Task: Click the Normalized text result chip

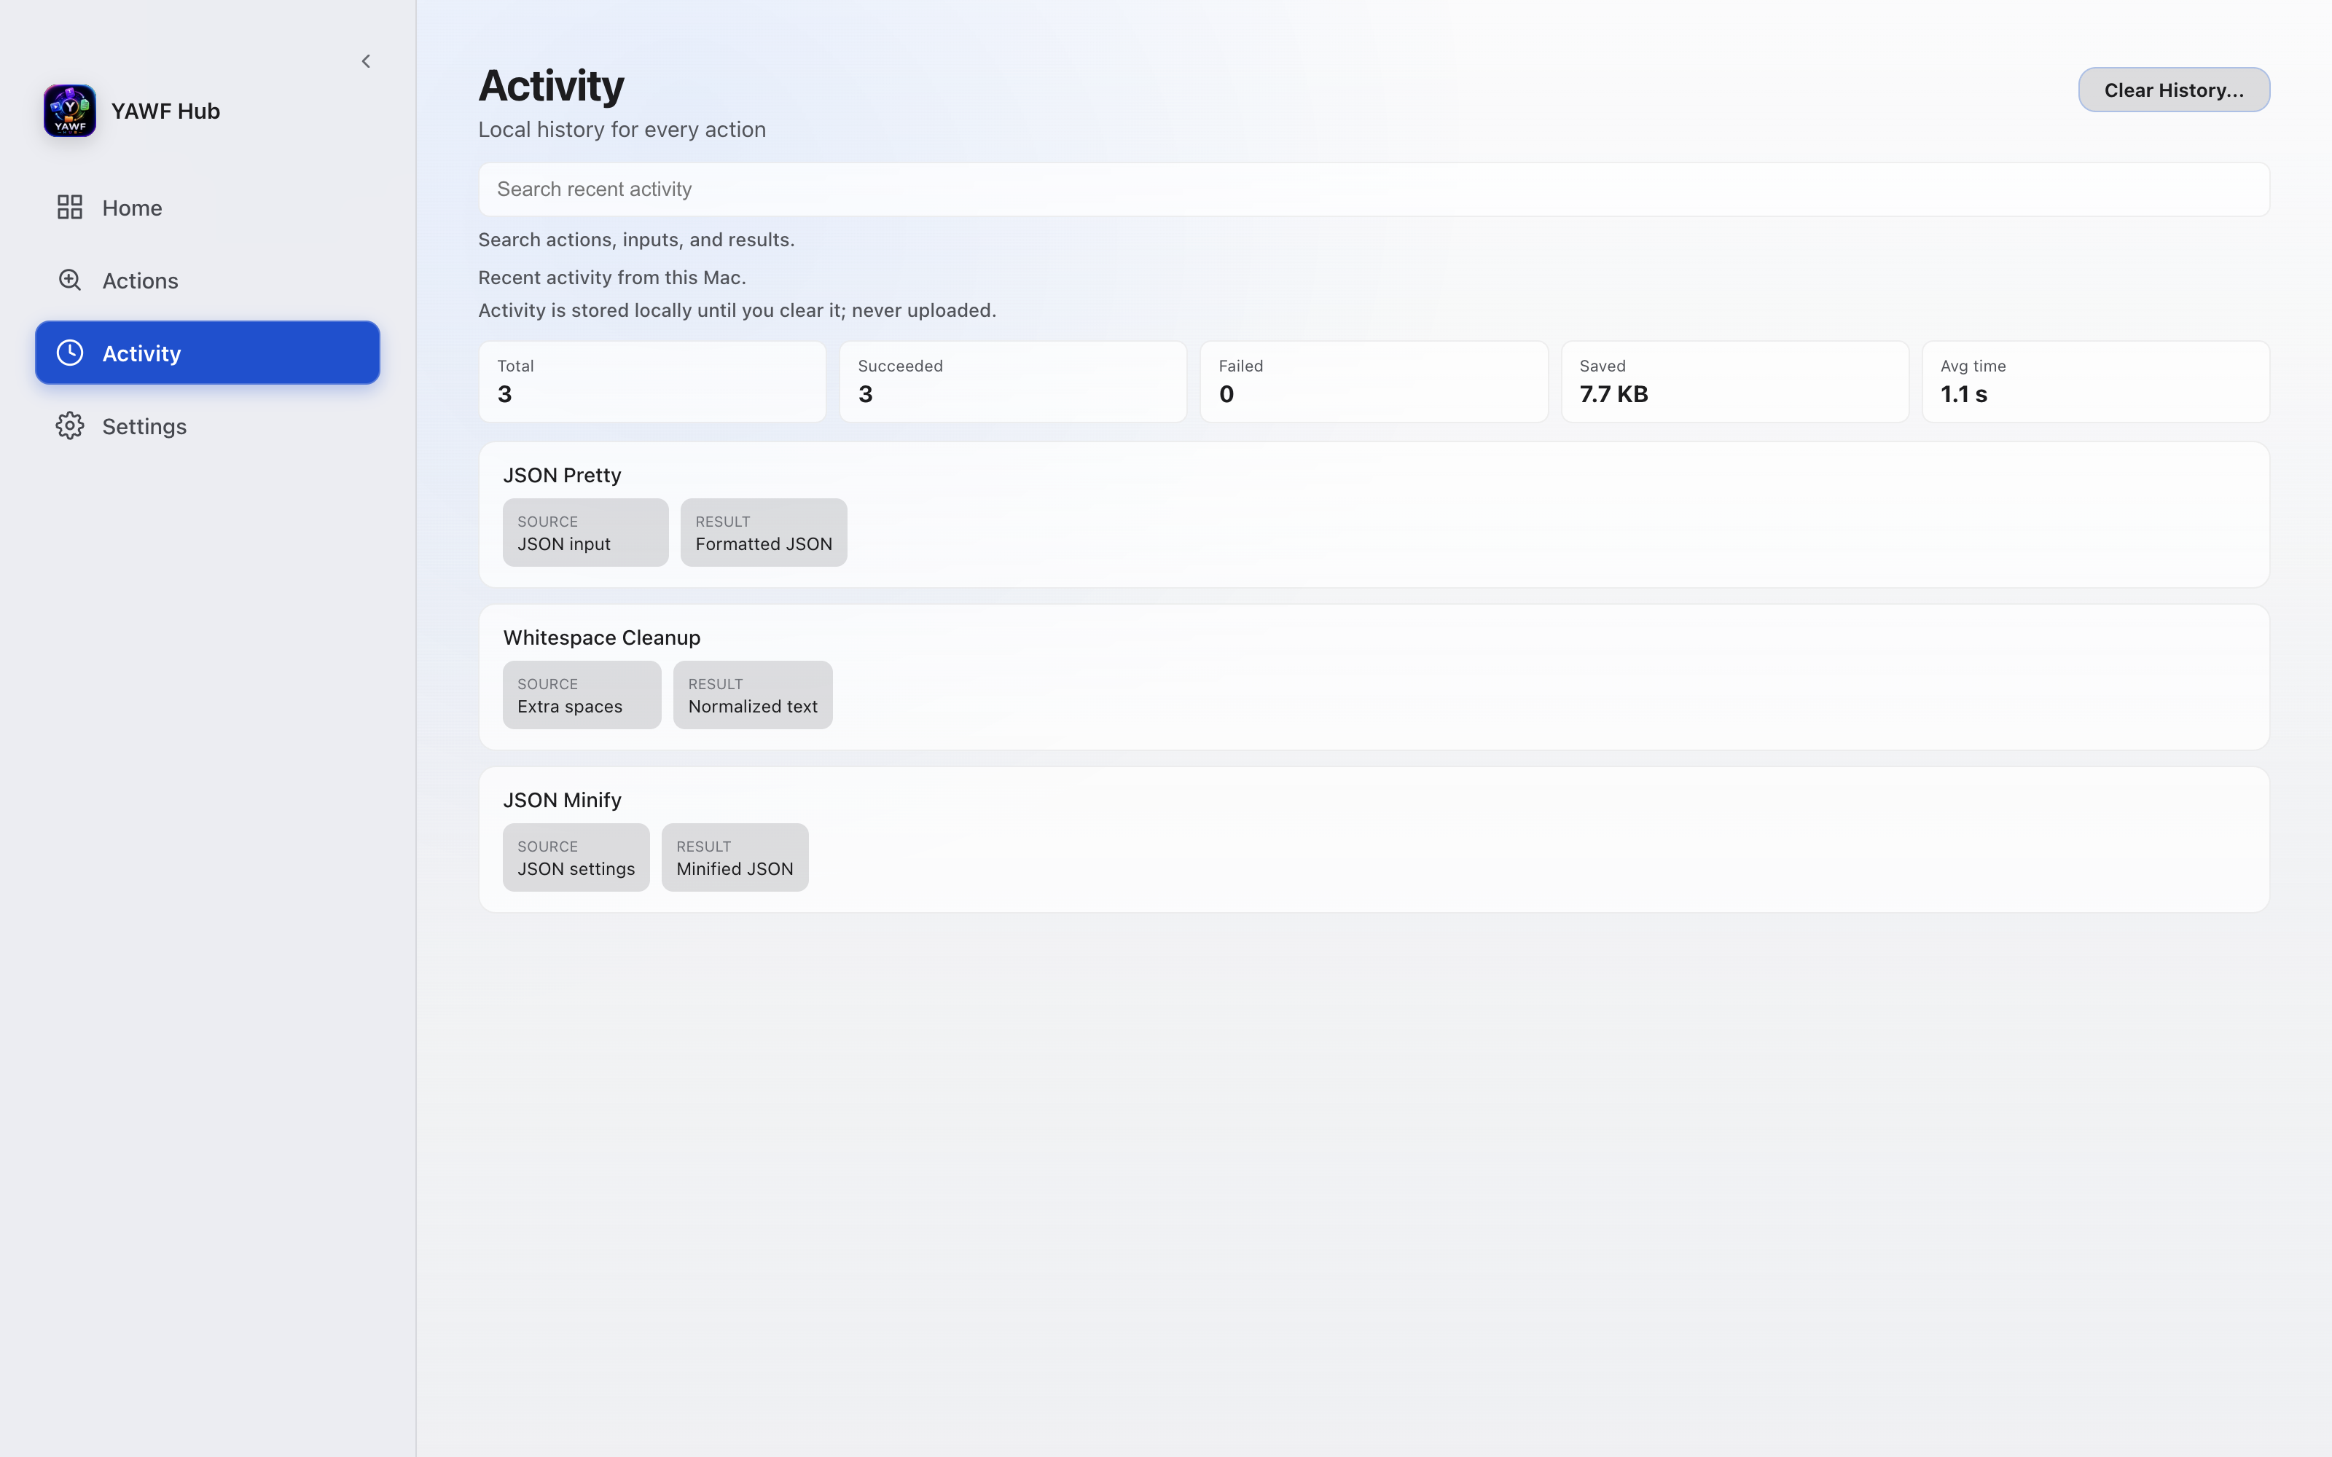Action: (753, 695)
